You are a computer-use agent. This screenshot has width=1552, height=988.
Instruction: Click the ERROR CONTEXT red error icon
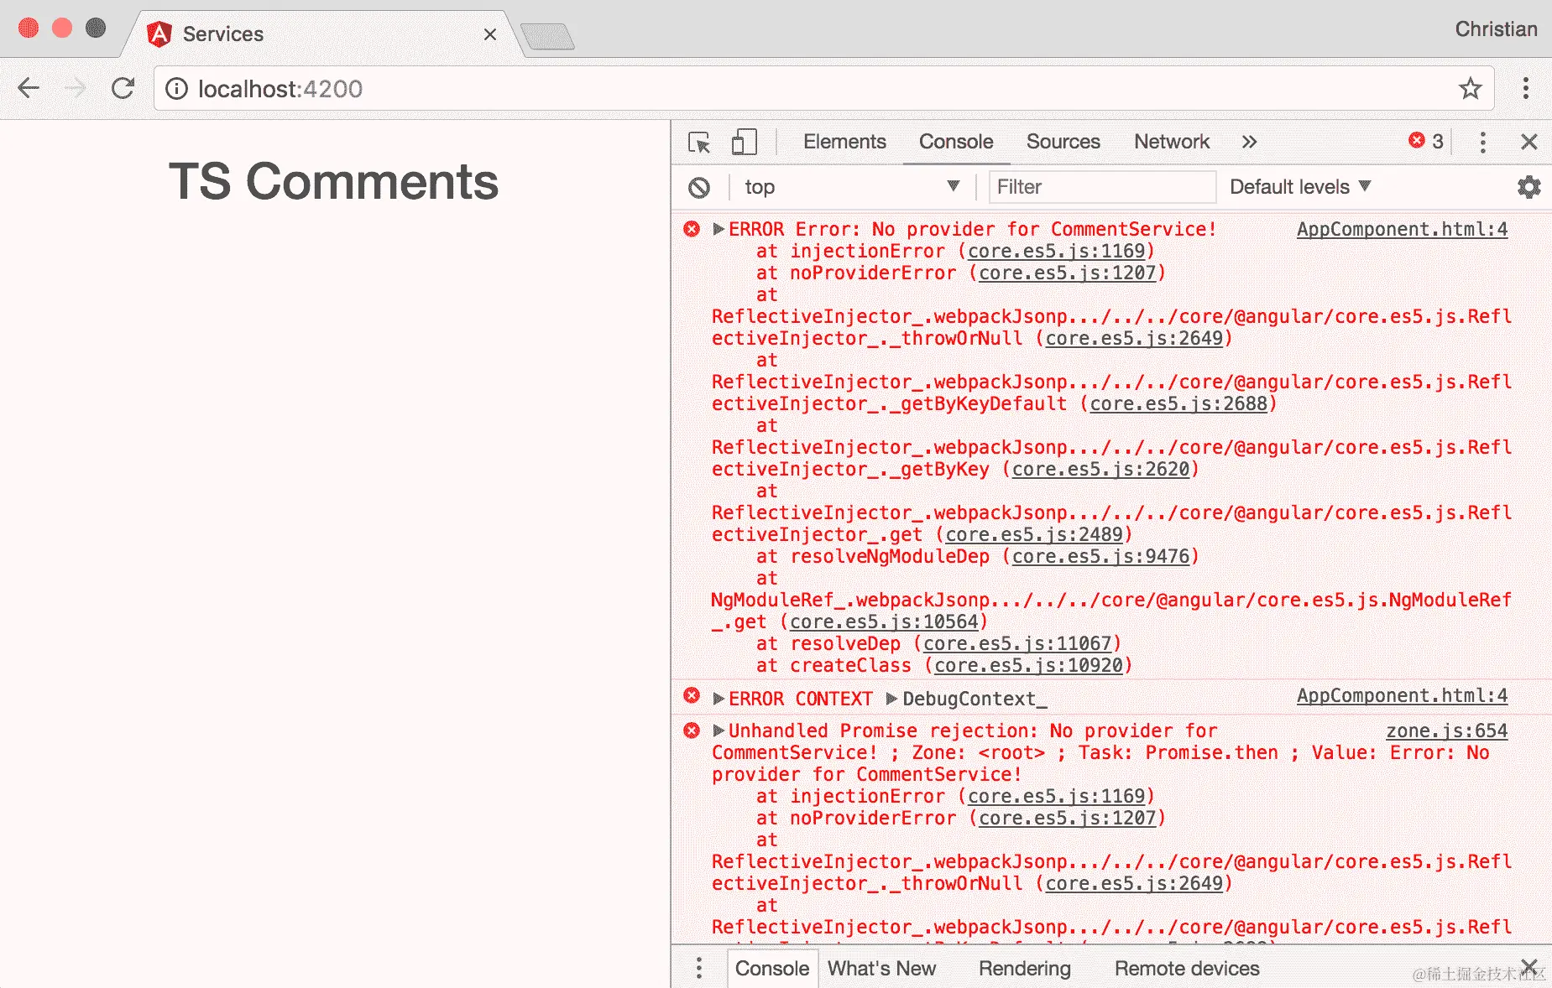(692, 695)
